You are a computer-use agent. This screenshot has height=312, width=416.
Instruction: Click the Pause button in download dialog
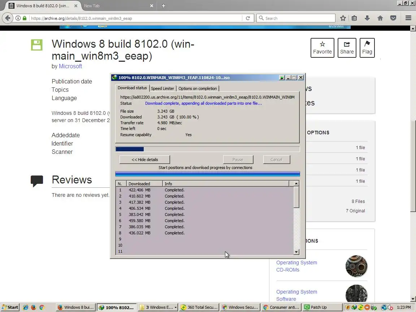click(238, 160)
